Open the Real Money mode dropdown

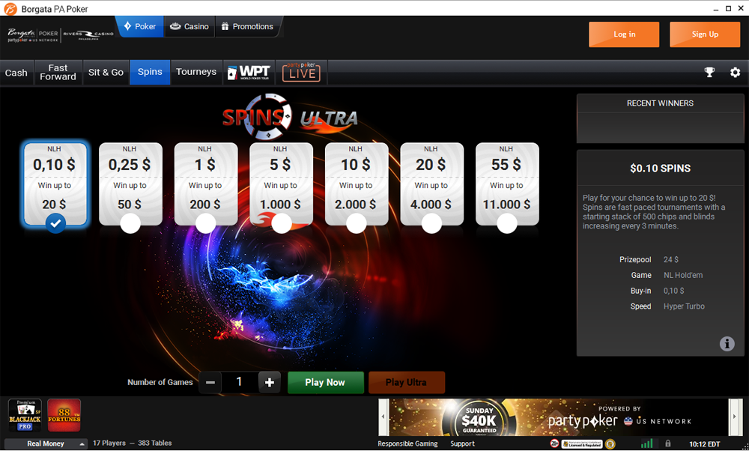point(46,444)
